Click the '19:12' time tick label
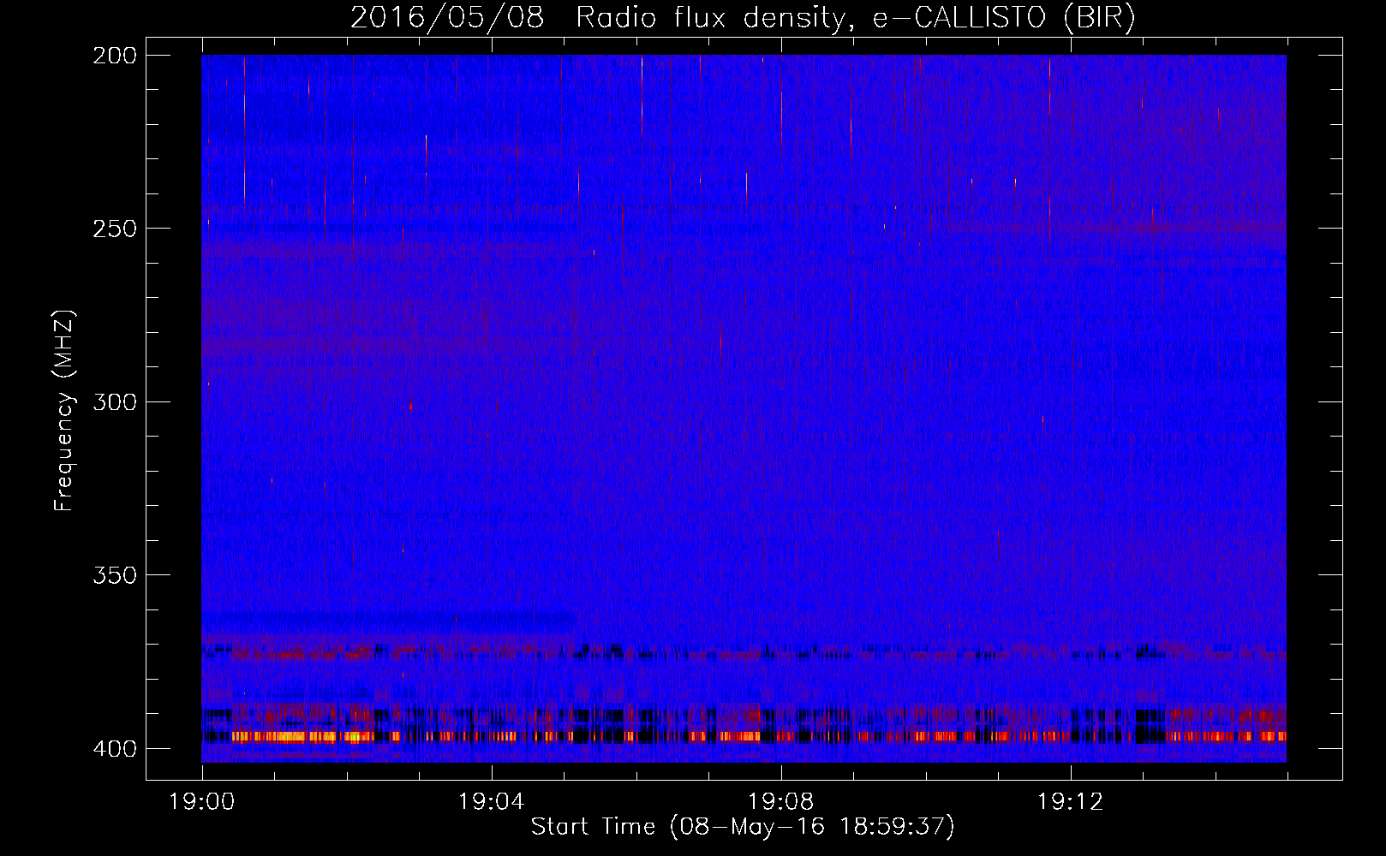The height and width of the screenshot is (856, 1386). point(1071,801)
